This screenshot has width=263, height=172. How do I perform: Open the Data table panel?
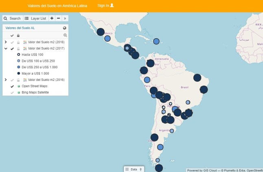pyautogui.click(x=134, y=169)
